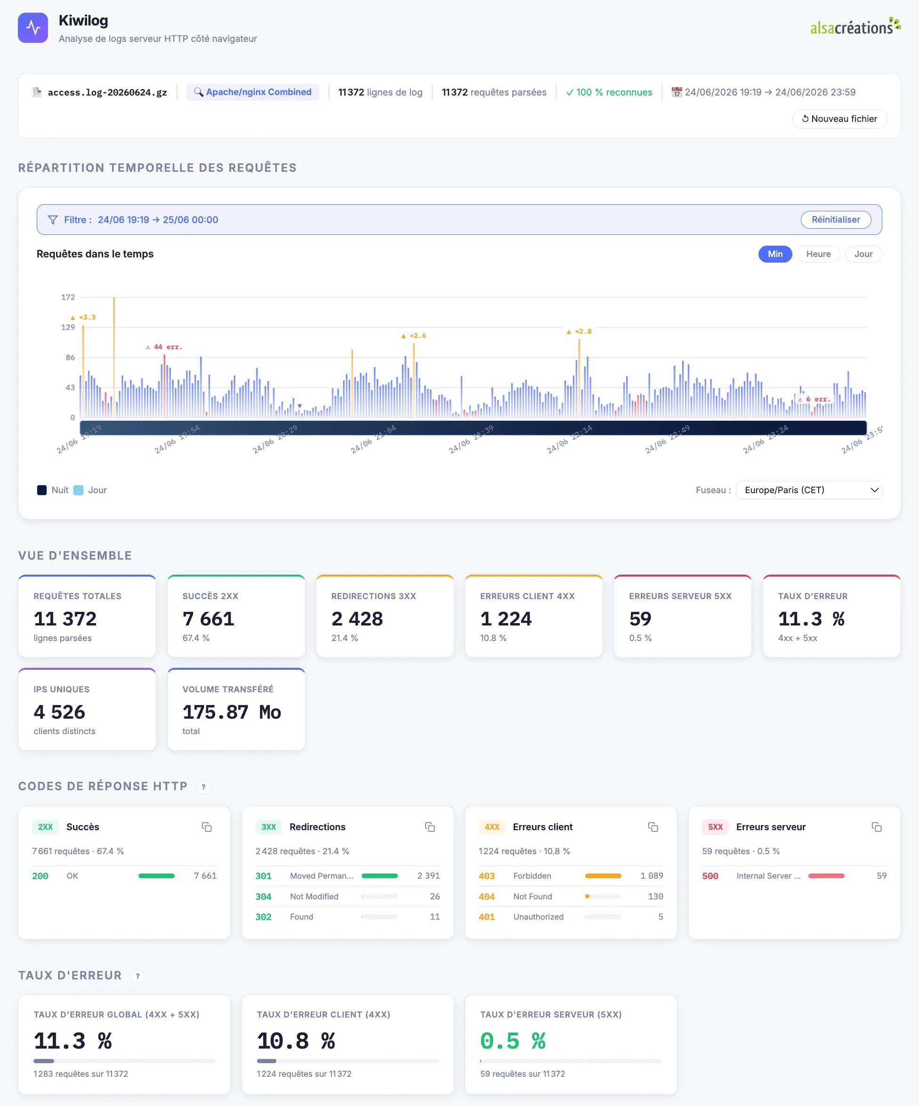Open help for Codes de réponse HTTP
Screen dimensions: 919x1106
coord(203,787)
